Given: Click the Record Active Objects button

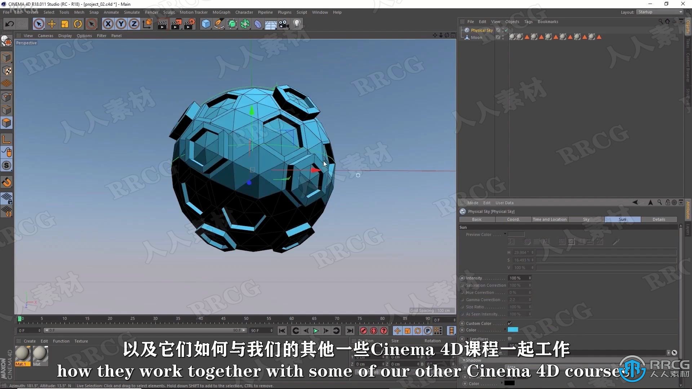Looking at the screenshot, I should click(x=363, y=331).
